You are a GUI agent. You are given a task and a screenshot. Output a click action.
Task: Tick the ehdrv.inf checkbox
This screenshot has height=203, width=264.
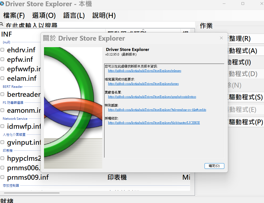pyautogui.click(x=2, y=50)
